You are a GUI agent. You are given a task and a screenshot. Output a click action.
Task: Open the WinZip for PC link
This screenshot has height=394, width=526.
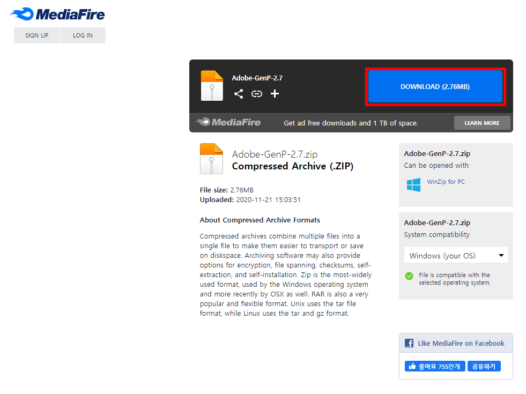click(446, 182)
